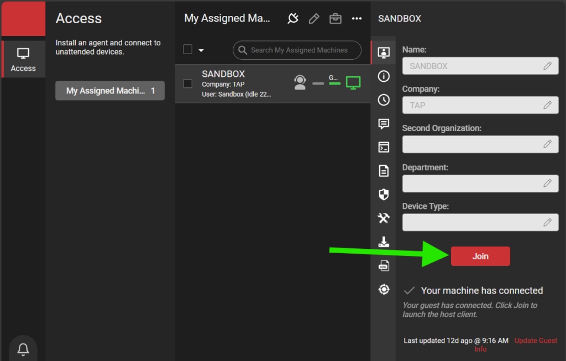Image resolution: width=566 pixels, height=361 pixels.
Task: Open the Access section in left sidebar
Action: click(23, 59)
